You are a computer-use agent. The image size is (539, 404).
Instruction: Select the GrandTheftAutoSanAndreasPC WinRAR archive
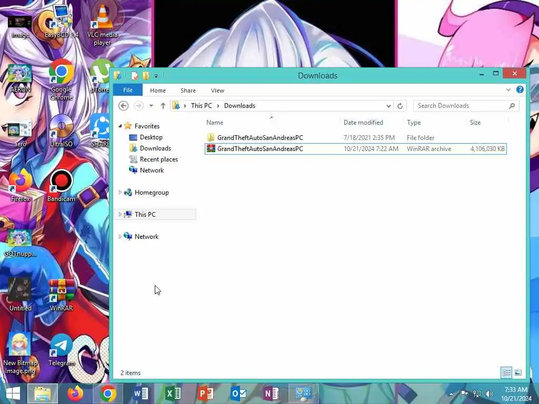(x=356, y=149)
